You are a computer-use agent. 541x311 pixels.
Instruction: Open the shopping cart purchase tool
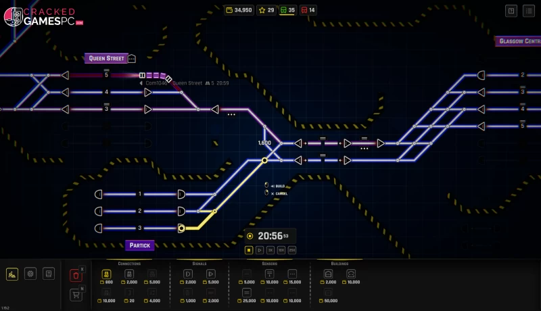76,295
